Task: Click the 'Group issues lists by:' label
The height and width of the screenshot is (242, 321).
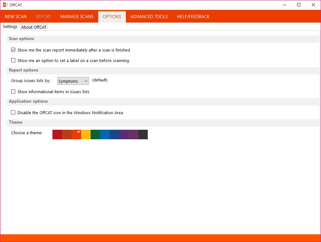Action: (31, 81)
